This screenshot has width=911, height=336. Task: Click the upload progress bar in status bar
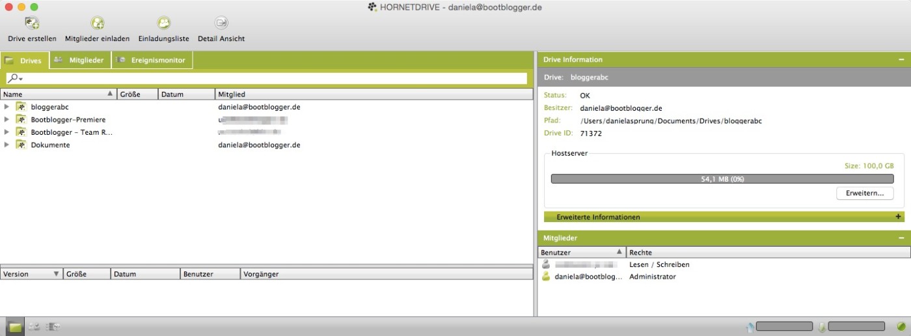784,326
